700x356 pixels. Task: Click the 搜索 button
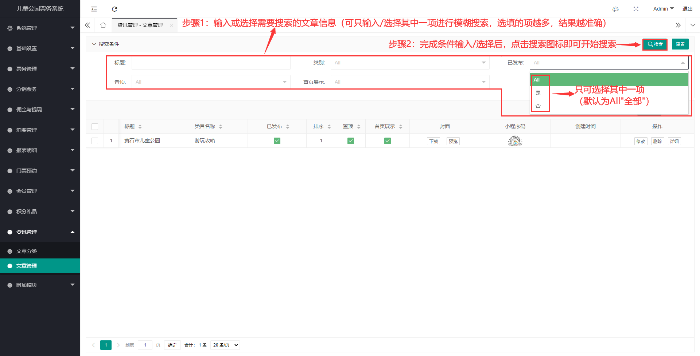(x=655, y=44)
